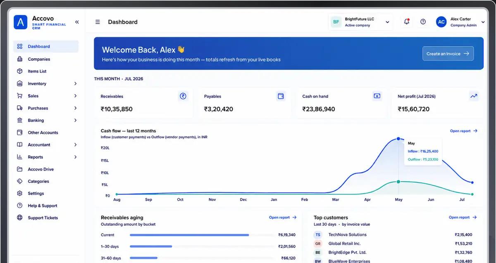
Task: Collapse the sidebar with double-chevron icon
Action: pyautogui.click(x=77, y=22)
